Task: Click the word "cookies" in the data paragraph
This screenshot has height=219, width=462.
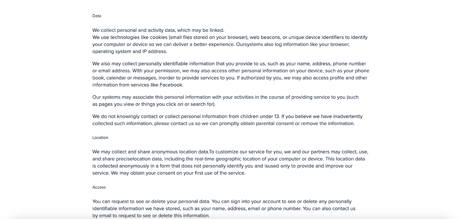Action: (159, 37)
